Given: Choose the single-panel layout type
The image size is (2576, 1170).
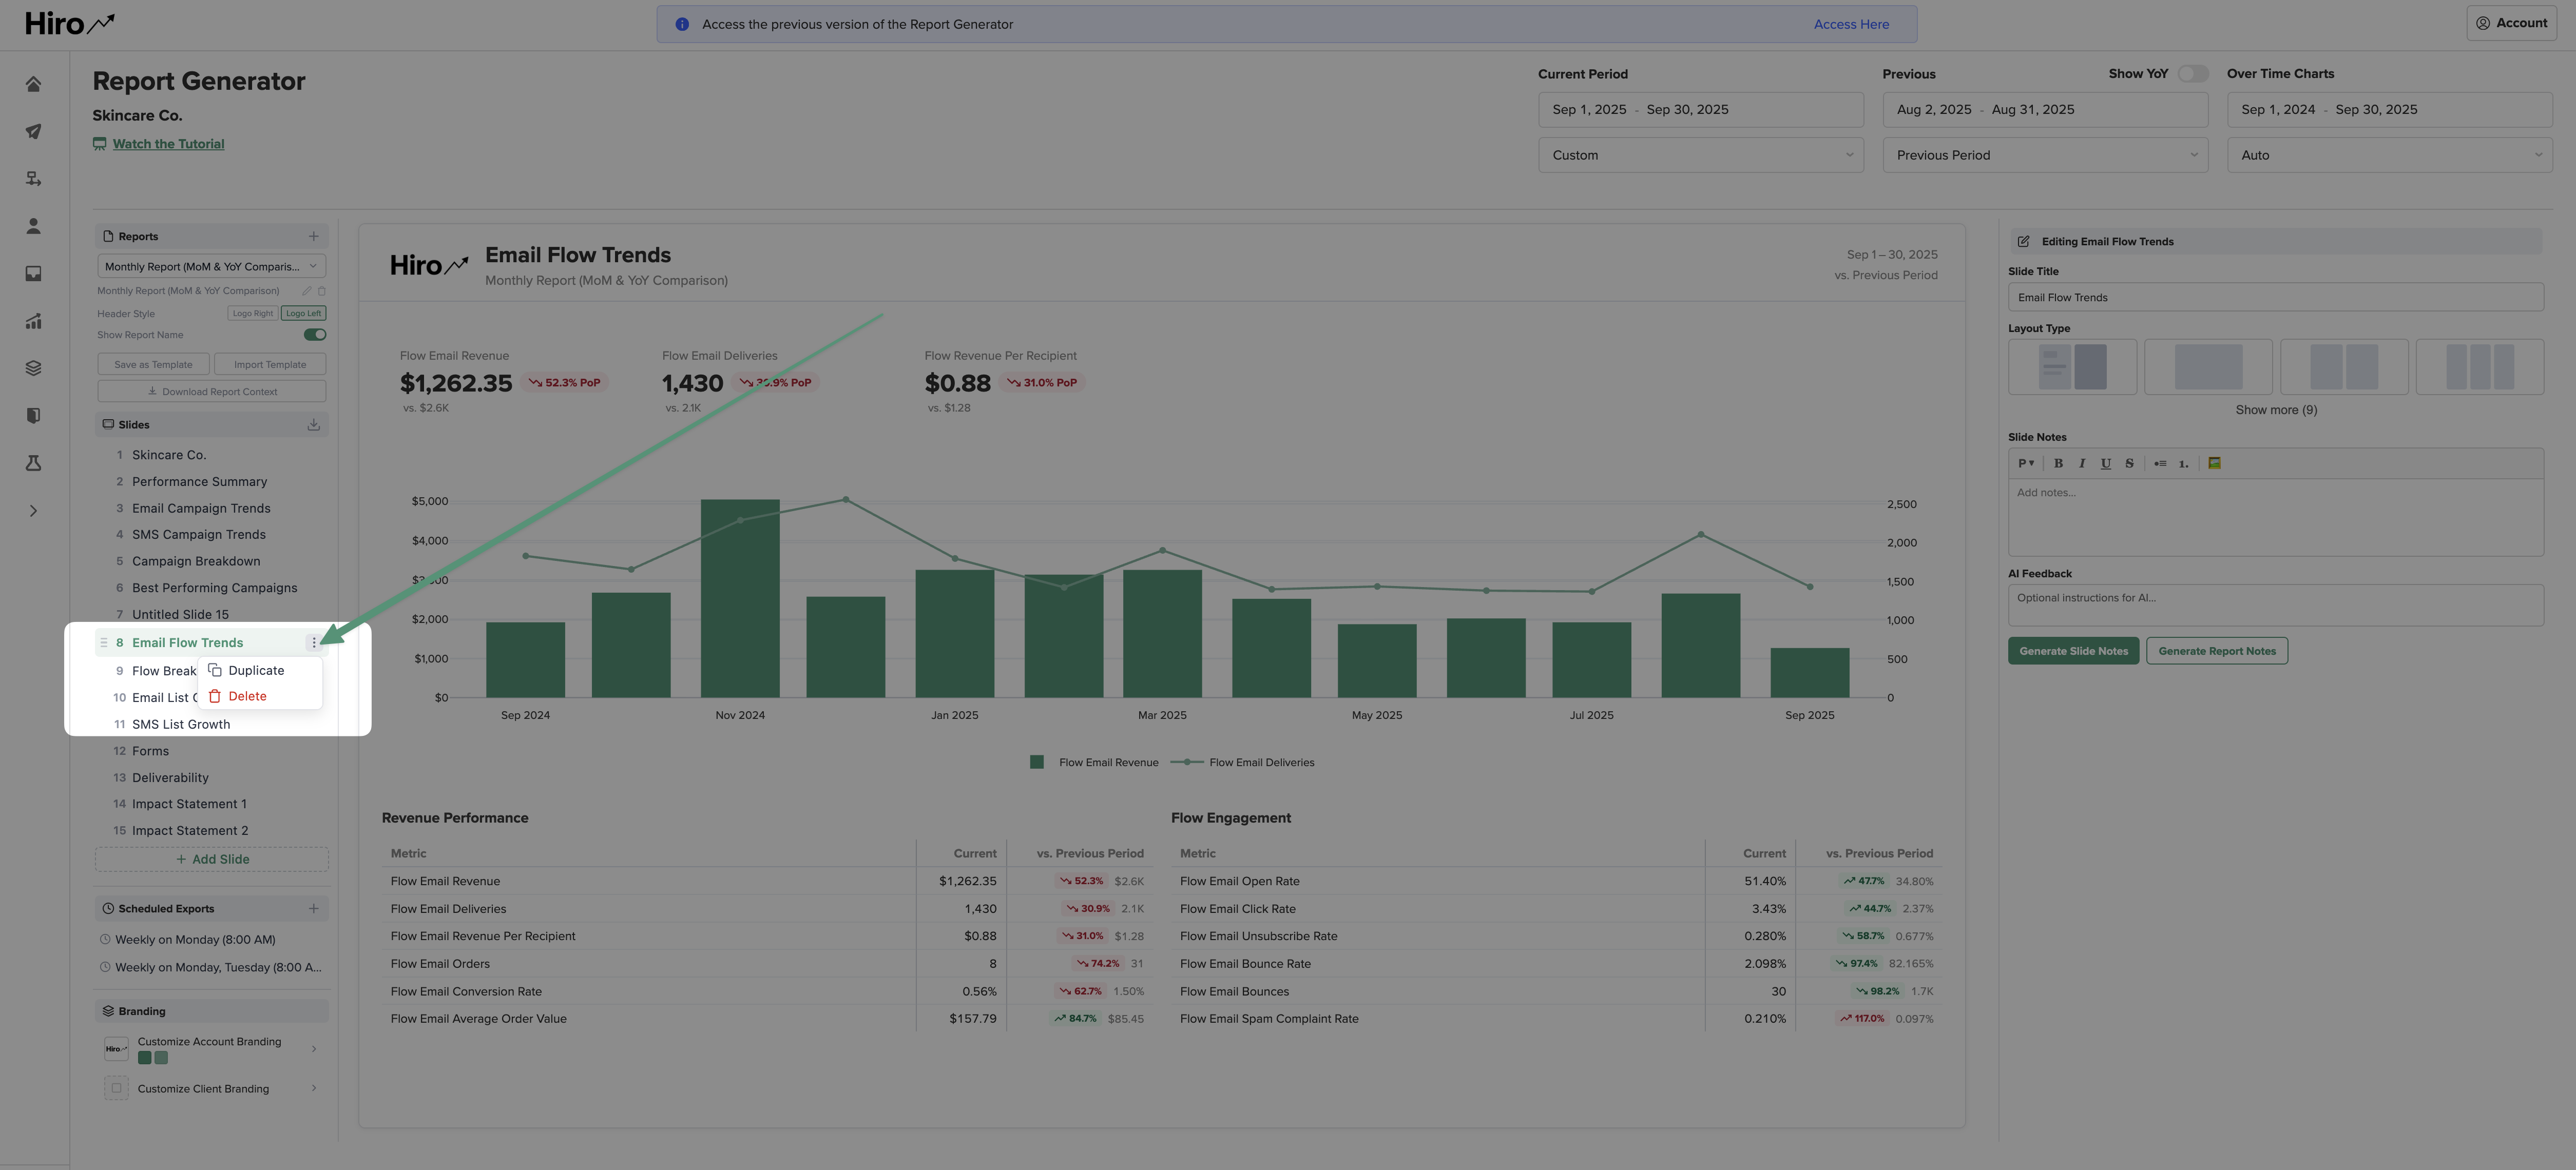Looking at the screenshot, I should pyautogui.click(x=2208, y=367).
